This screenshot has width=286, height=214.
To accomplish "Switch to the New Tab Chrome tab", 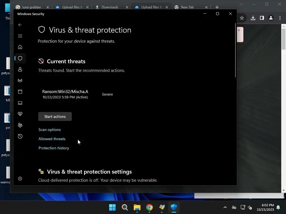I will (x=187, y=7).
